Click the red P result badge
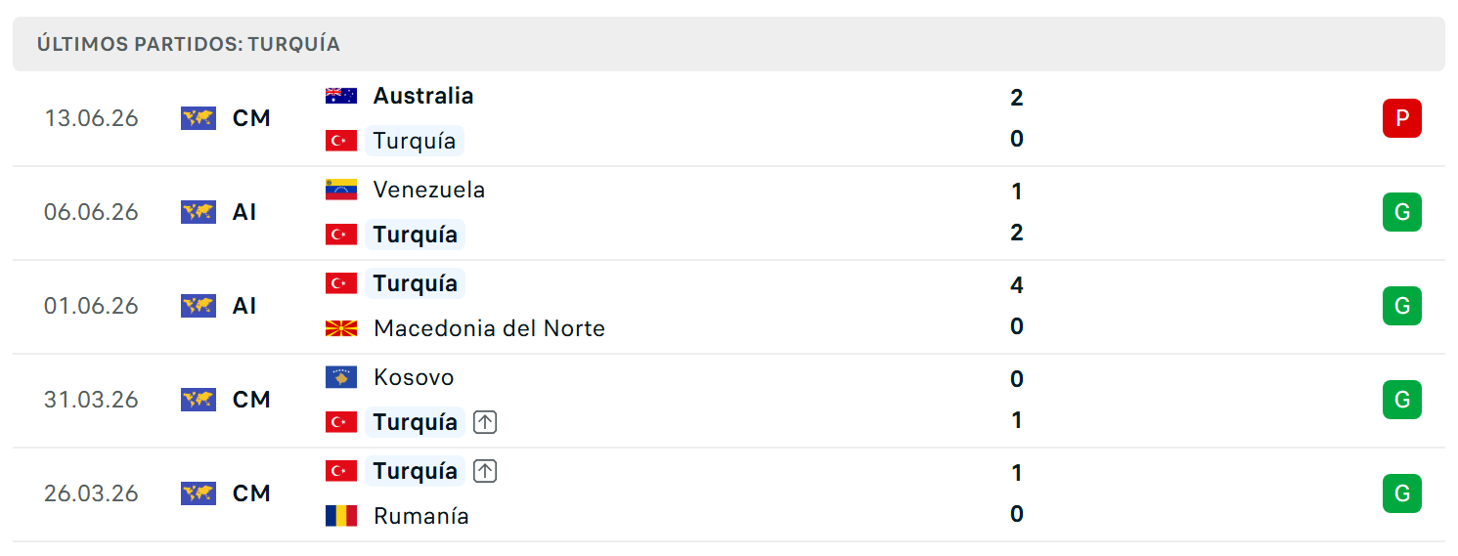Screen dimensions: 1458x556 pyautogui.click(x=1401, y=118)
